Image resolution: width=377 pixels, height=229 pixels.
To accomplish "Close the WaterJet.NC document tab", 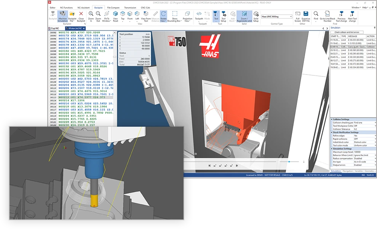I will point(84,29).
